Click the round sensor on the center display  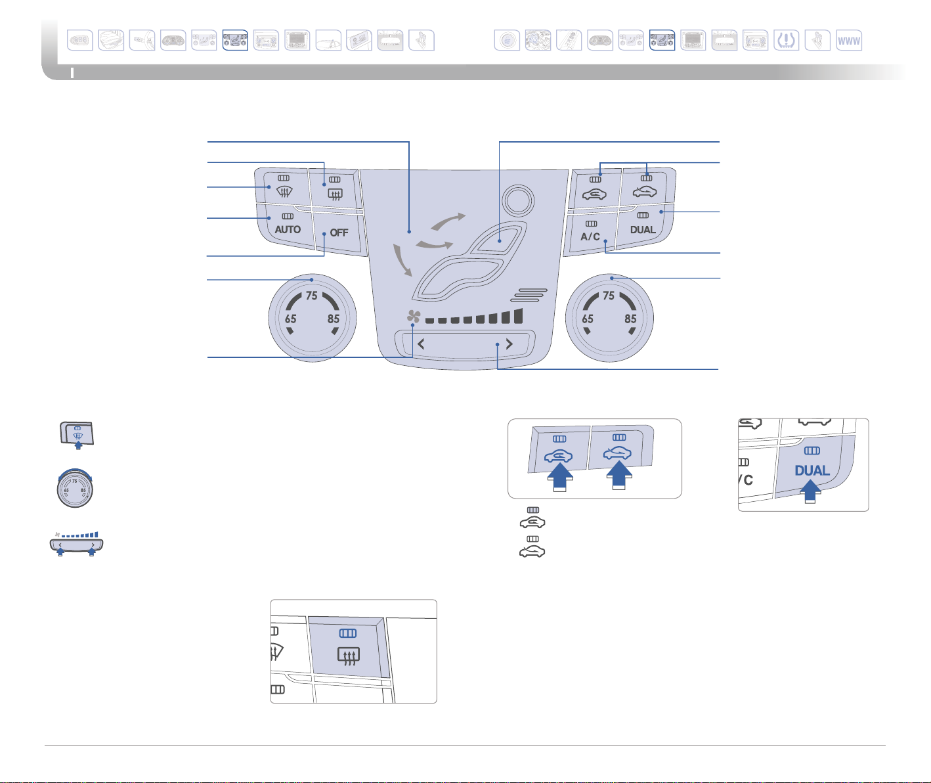tap(518, 200)
